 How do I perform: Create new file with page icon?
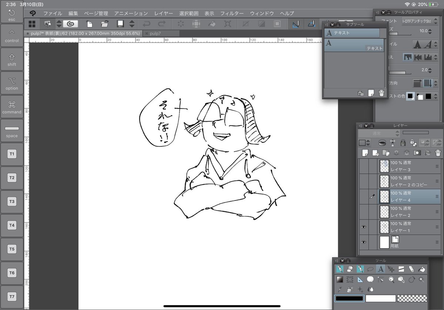(x=89, y=24)
